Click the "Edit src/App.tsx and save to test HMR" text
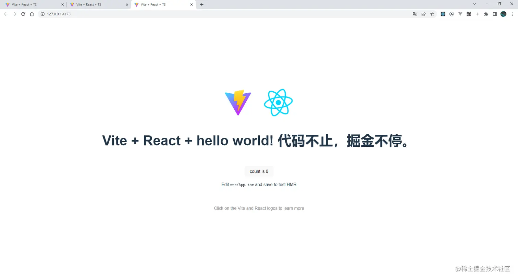 coord(259,185)
